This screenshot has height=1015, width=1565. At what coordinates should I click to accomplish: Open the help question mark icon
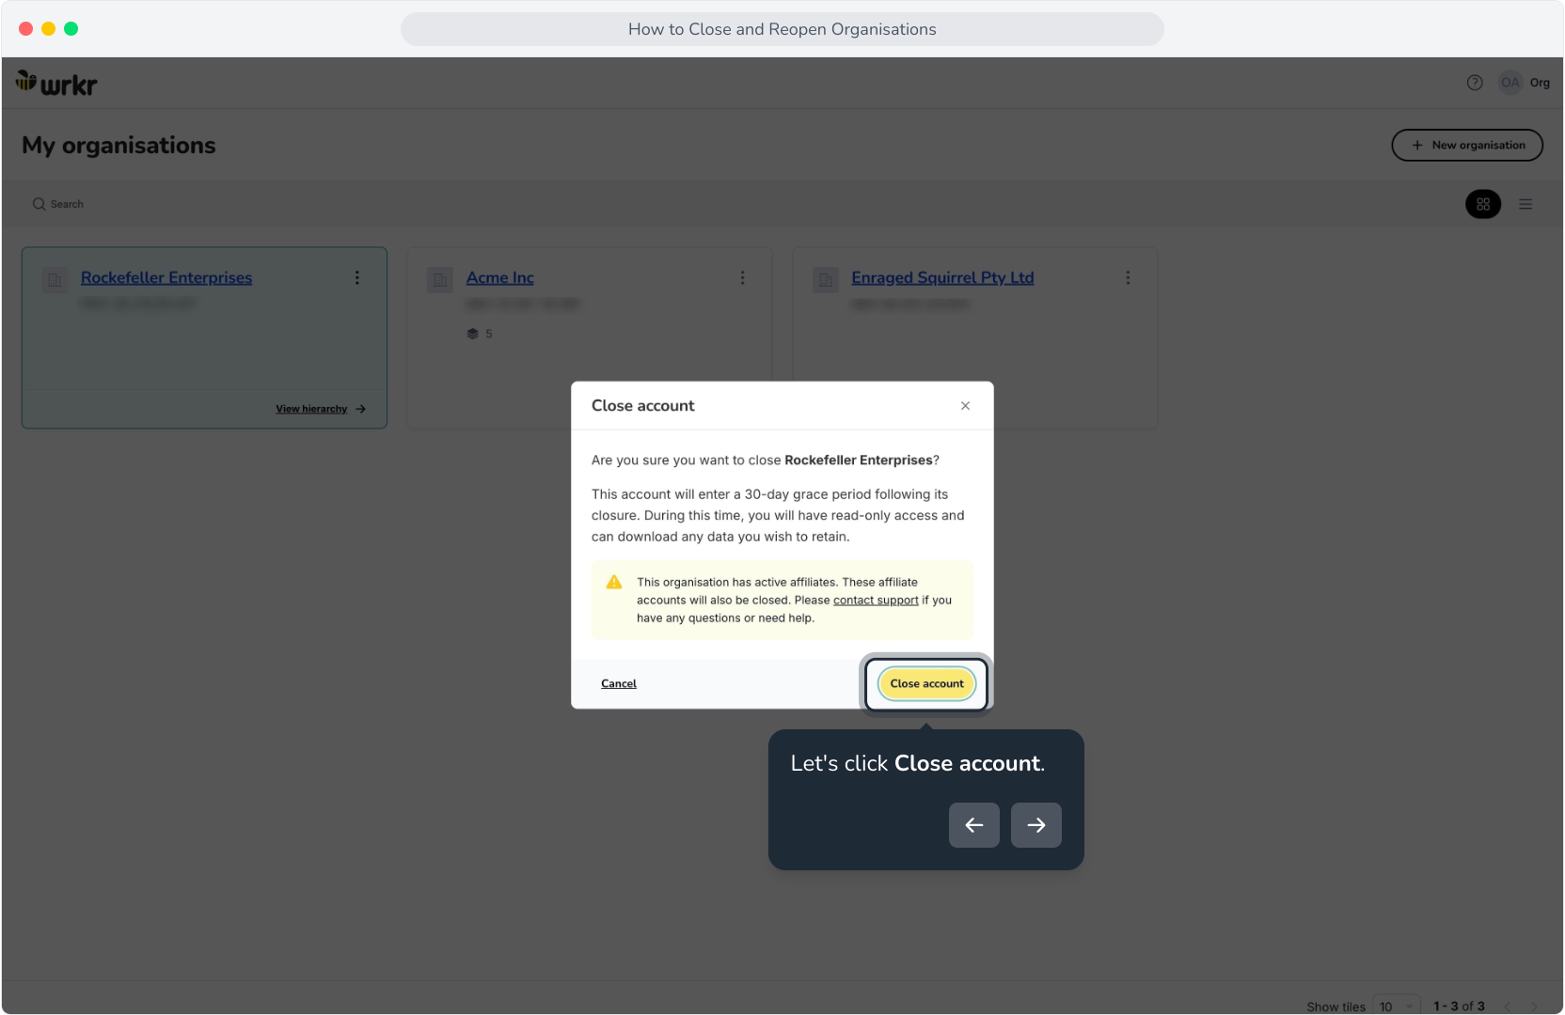(x=1475, y=83)
